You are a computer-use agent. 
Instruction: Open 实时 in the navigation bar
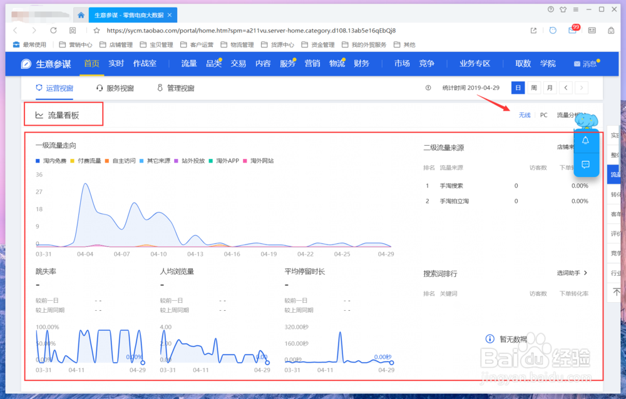116,63
